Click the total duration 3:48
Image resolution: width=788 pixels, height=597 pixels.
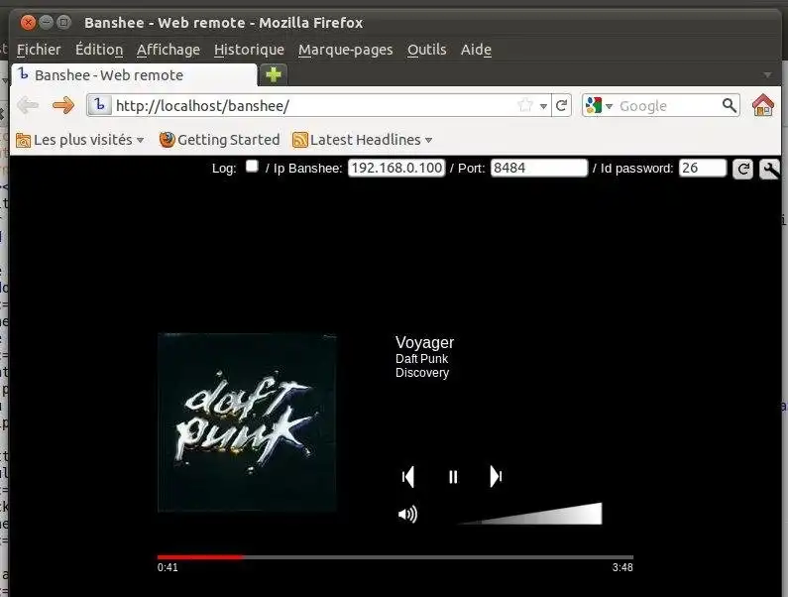pos(622,567)
